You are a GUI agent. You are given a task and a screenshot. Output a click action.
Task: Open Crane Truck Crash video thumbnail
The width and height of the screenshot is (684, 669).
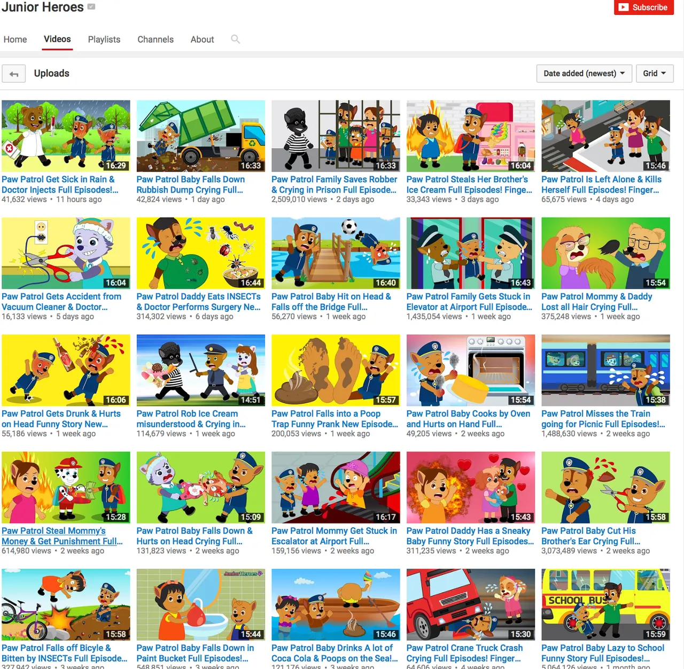pos(471,604)
